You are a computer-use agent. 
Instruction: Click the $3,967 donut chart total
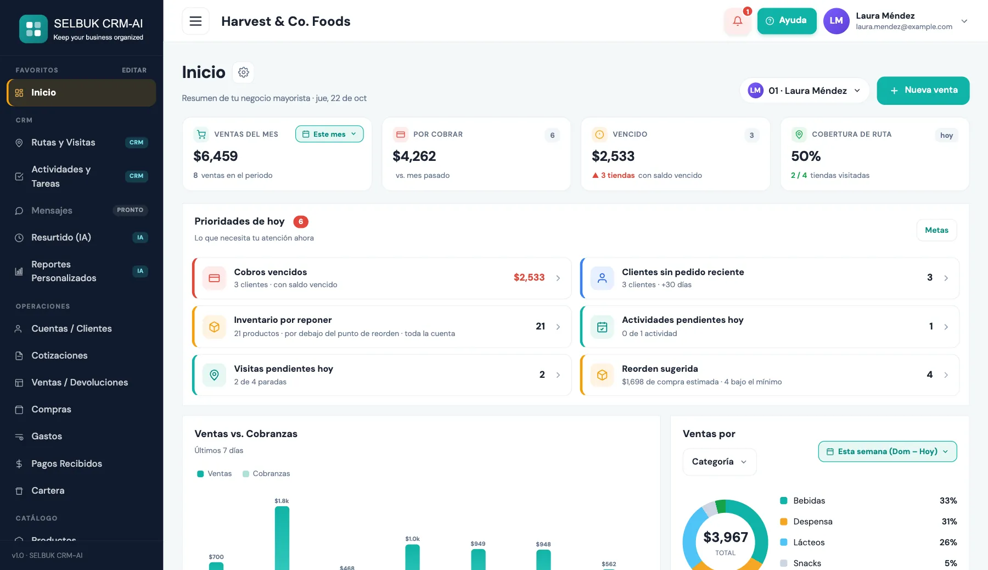[x=726, y=538]
